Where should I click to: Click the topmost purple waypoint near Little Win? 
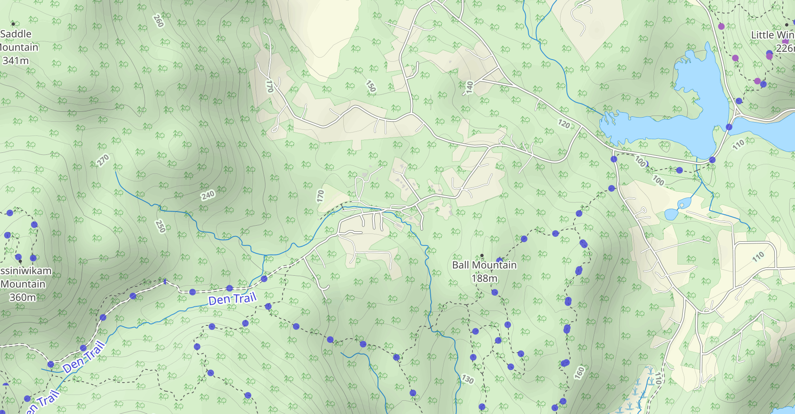721,26
